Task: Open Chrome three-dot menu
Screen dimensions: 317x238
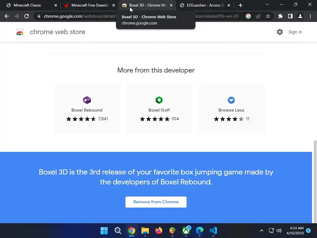Action: point(310,16)
